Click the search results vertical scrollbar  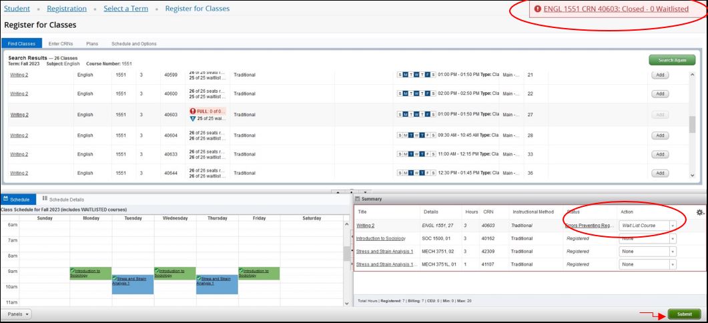693,125
